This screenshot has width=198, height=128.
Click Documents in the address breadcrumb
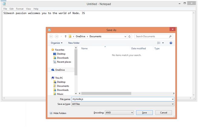click(x=95, y=36)
